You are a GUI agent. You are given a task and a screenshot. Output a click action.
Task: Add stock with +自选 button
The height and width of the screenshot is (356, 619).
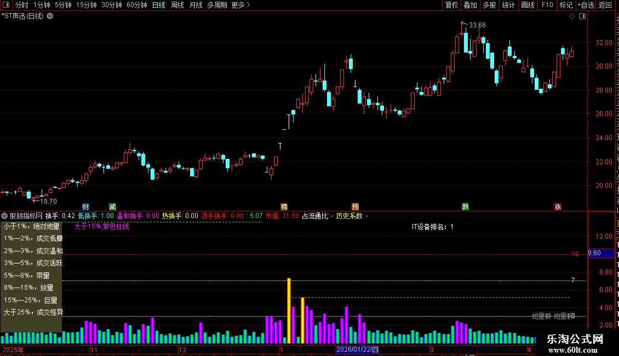tap(586, 5)
